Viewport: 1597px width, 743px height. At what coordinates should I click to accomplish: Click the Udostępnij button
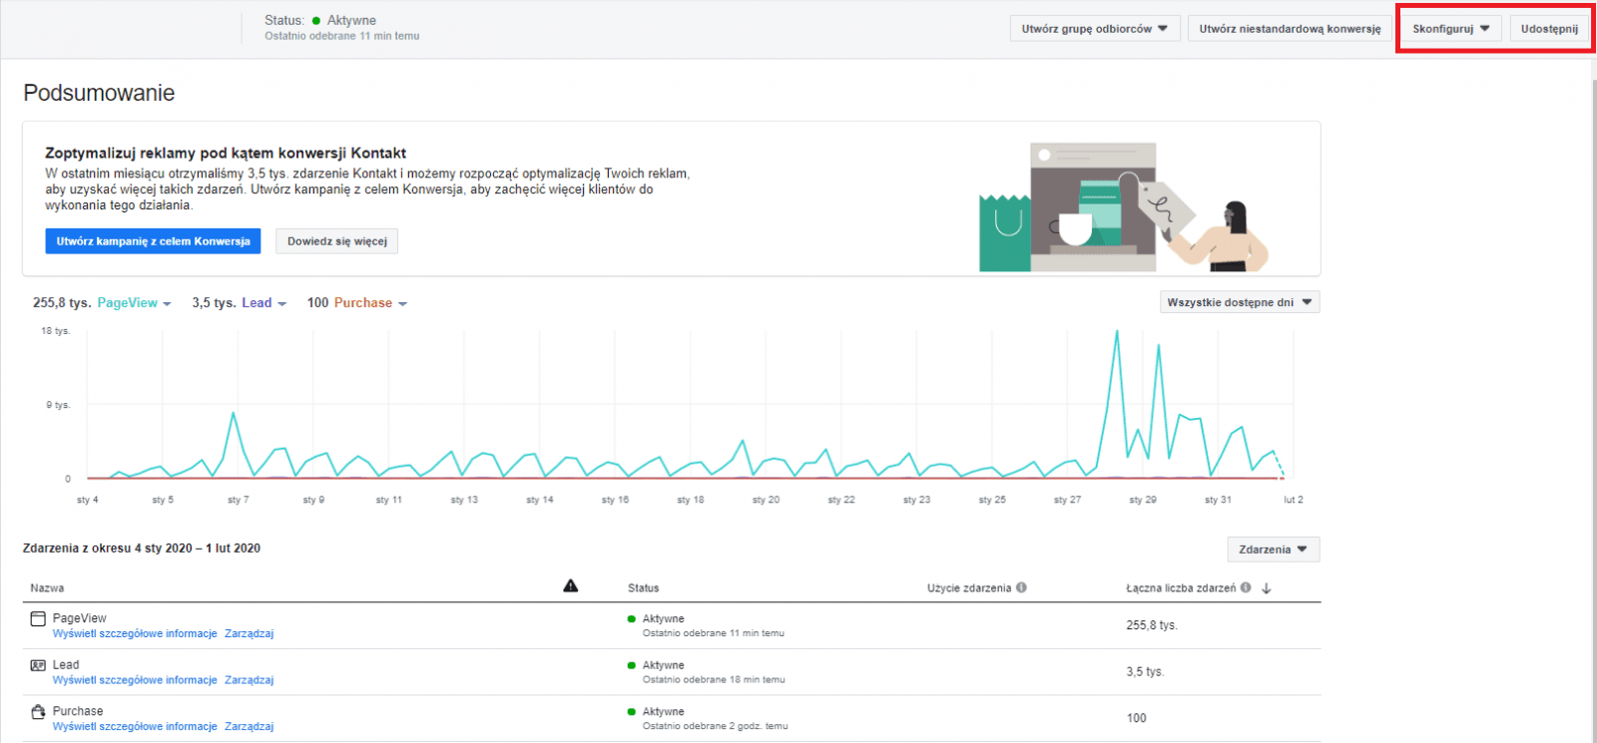1549,29
